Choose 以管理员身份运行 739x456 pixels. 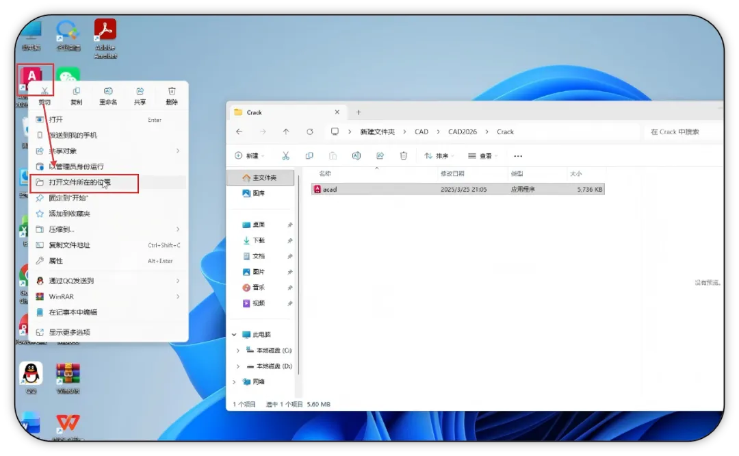108,166
